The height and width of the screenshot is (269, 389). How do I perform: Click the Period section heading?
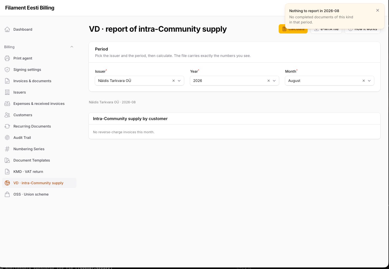(102, 49)
